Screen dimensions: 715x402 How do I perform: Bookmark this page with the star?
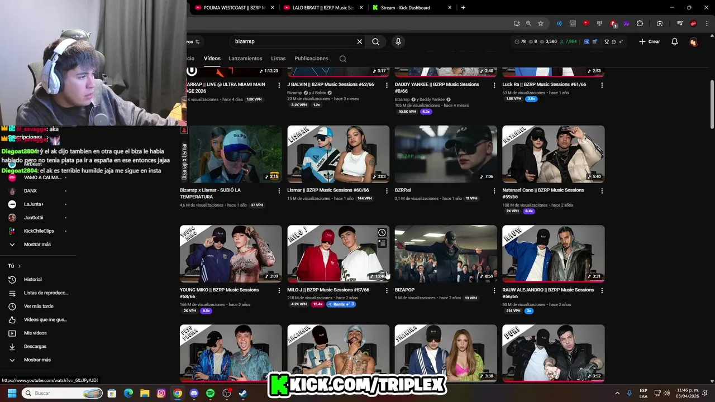click(541, 23)
